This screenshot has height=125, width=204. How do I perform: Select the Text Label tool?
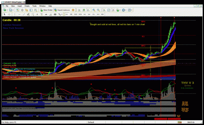pos(42,14)
